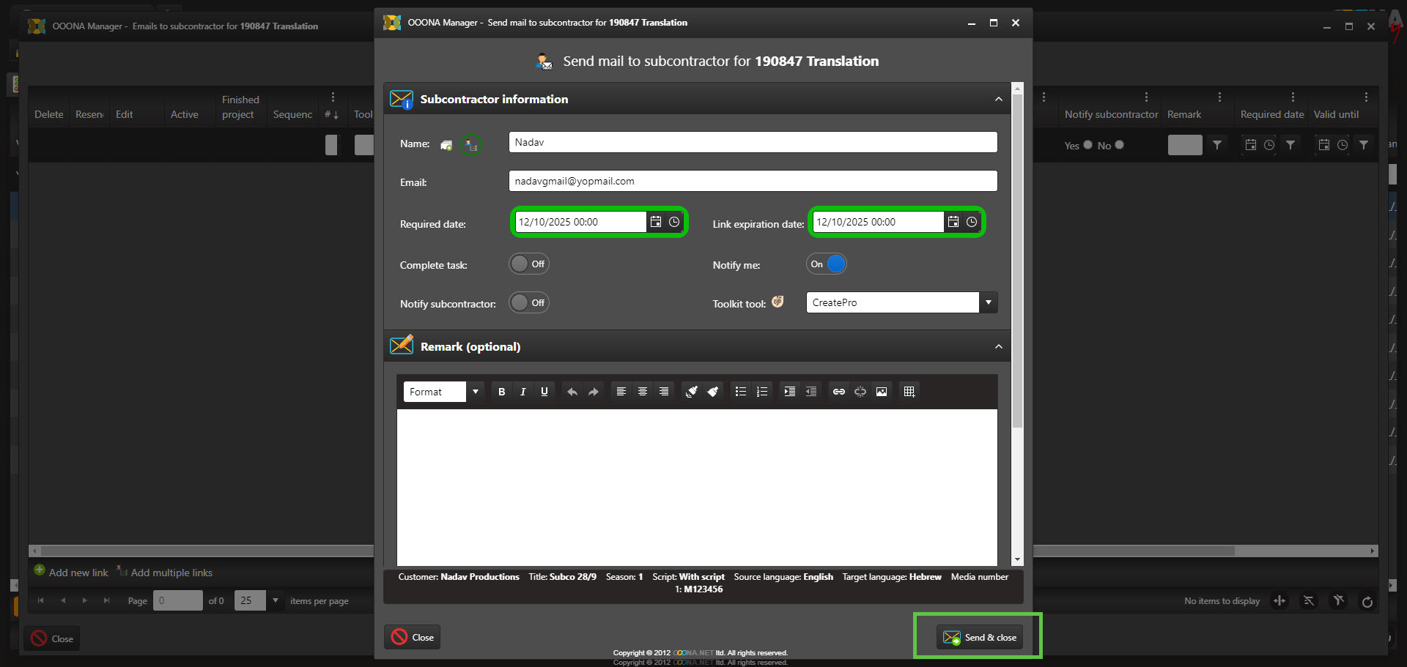The image size is (1407, 667).
Task: Click the Send & close button
Action: click(x=979, y=638)
